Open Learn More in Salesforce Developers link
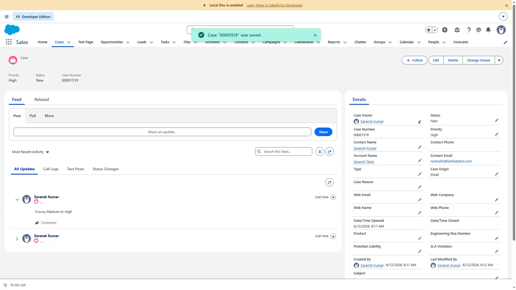The width and height of the screenshot is (516, 290). [x=274, y=5]
